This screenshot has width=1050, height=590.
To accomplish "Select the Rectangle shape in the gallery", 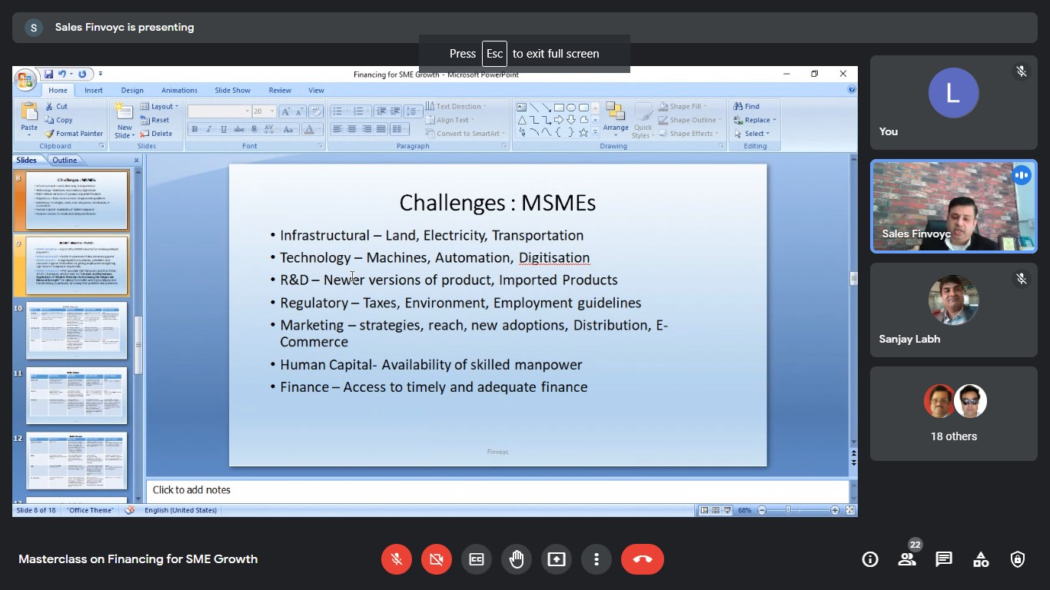I will click(x=559, y=108).
